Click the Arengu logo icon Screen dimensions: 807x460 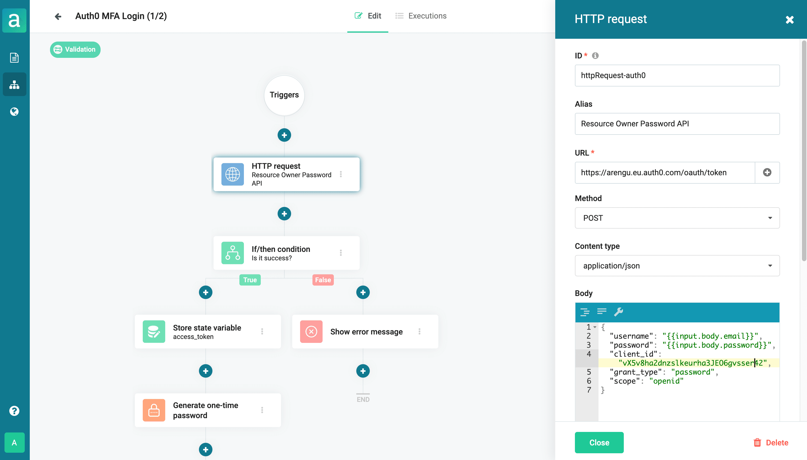pos(14,20)
